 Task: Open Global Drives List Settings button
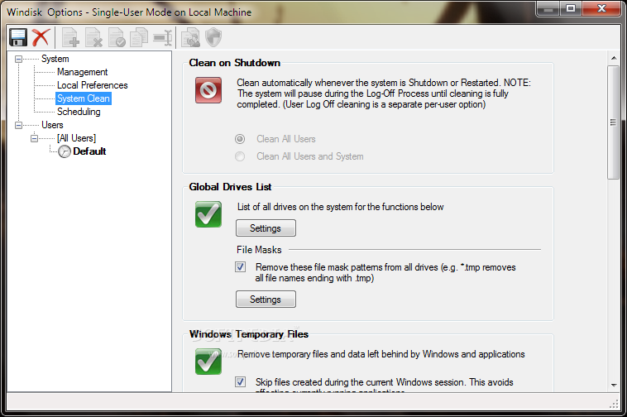pyautogui.click(x=266, y=228)
